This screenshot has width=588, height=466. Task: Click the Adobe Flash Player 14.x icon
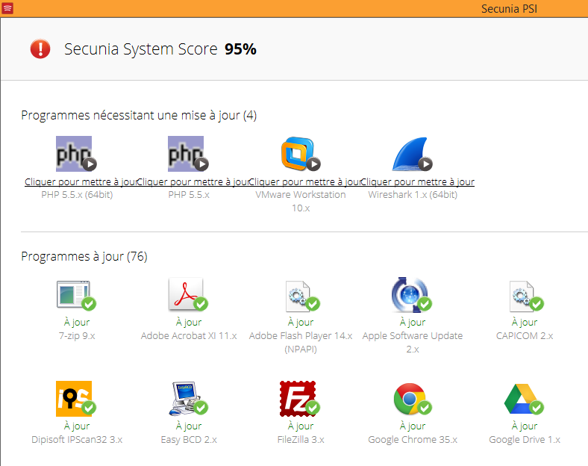[x=300, y=295]
